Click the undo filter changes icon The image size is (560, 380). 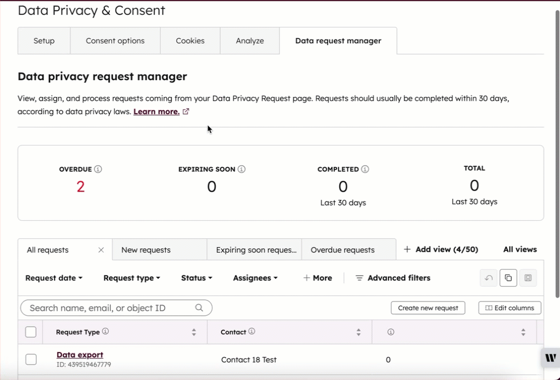coord(488,278)
